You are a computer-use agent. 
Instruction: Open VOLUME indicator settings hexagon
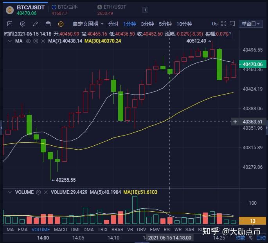pos(38,192)
